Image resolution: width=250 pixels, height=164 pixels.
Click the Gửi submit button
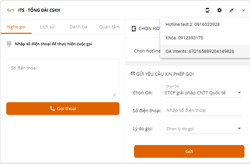point(189,151)
